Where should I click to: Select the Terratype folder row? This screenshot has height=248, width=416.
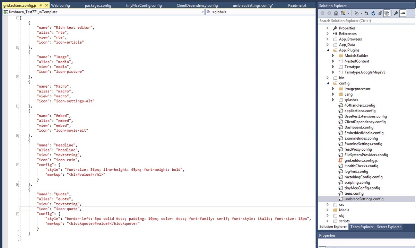[352, 67]
